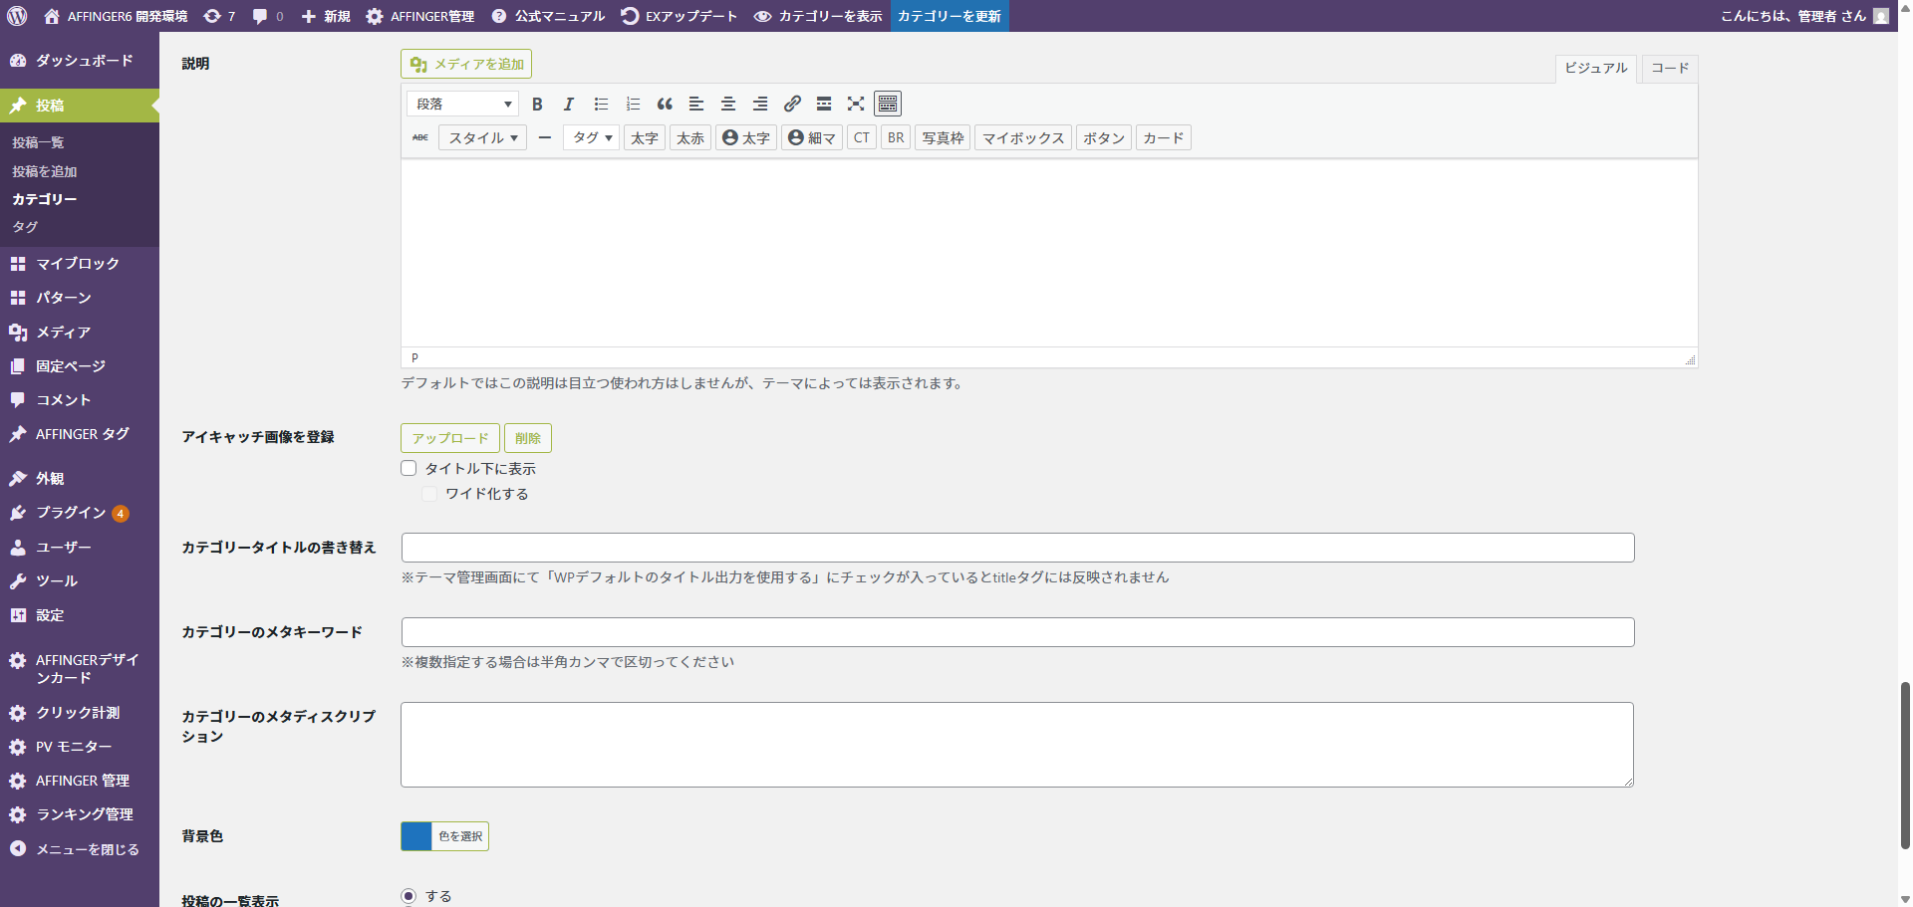
Task: Click the 色を選択 button
Action: point(460,836)
